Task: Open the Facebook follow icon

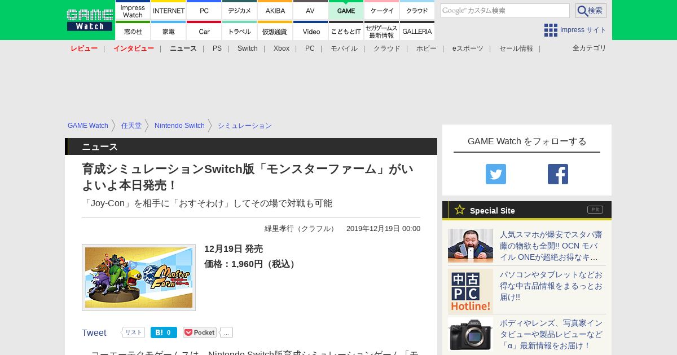Action: (x=558, y=174)
